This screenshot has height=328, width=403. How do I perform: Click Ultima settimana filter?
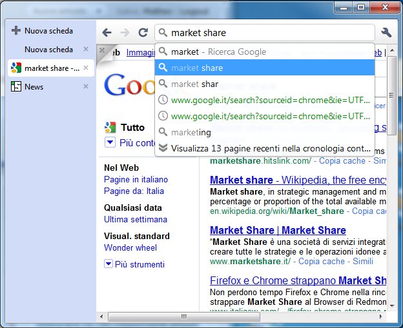pos(136,219)
